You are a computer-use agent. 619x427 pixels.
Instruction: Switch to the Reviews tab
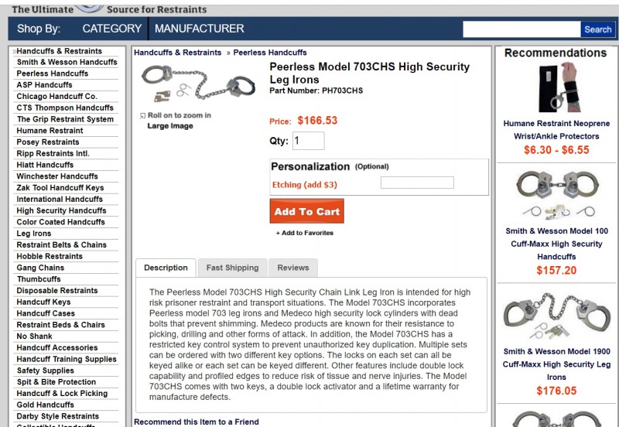point(293,268)
